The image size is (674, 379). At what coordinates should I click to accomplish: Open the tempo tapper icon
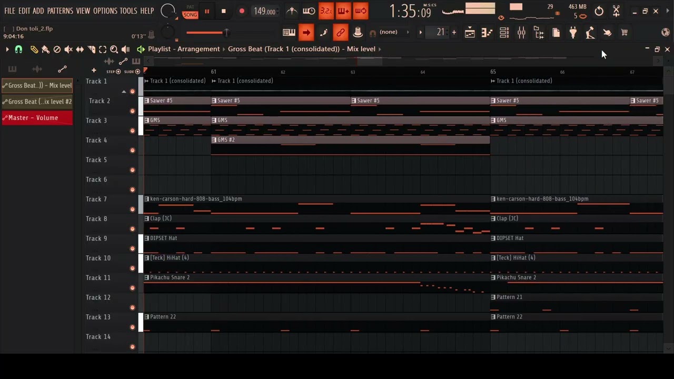pos(590,33)
